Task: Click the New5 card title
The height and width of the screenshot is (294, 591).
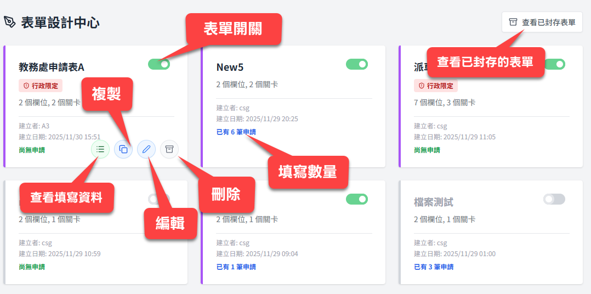Action: point(230,67)
